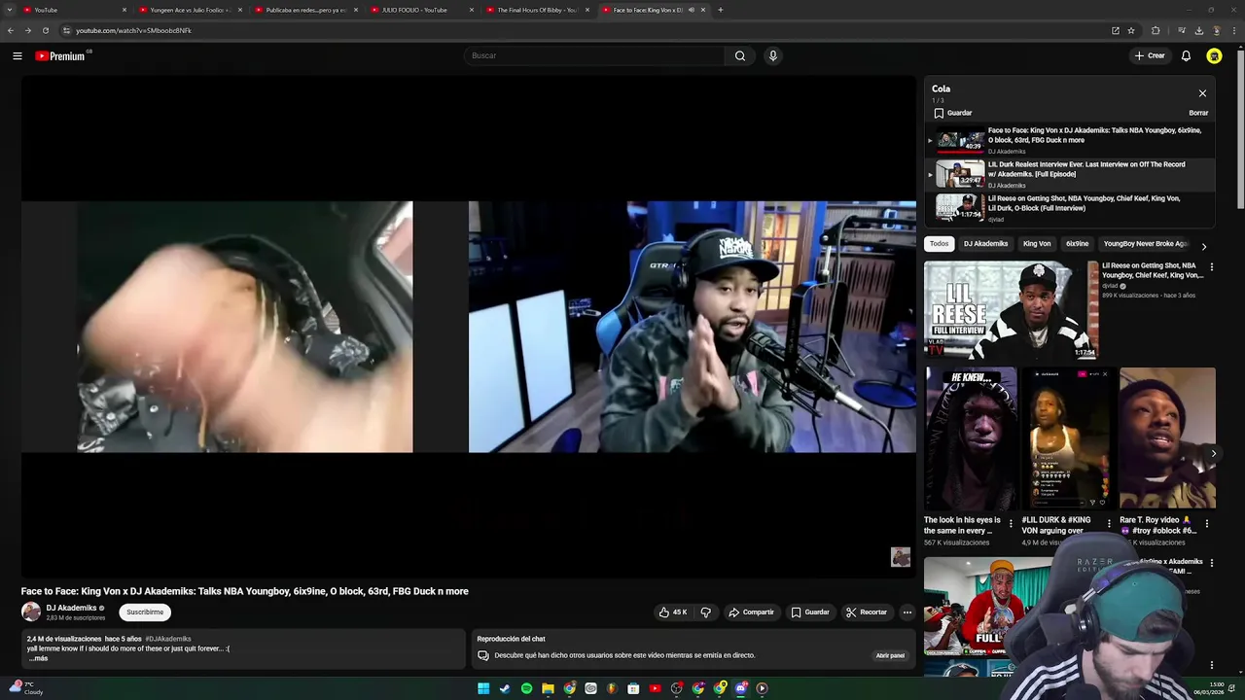This screenshot has height=700, width=1245.
Task: Select the DJ Akademiks filter chip
Action: point(985,244)
